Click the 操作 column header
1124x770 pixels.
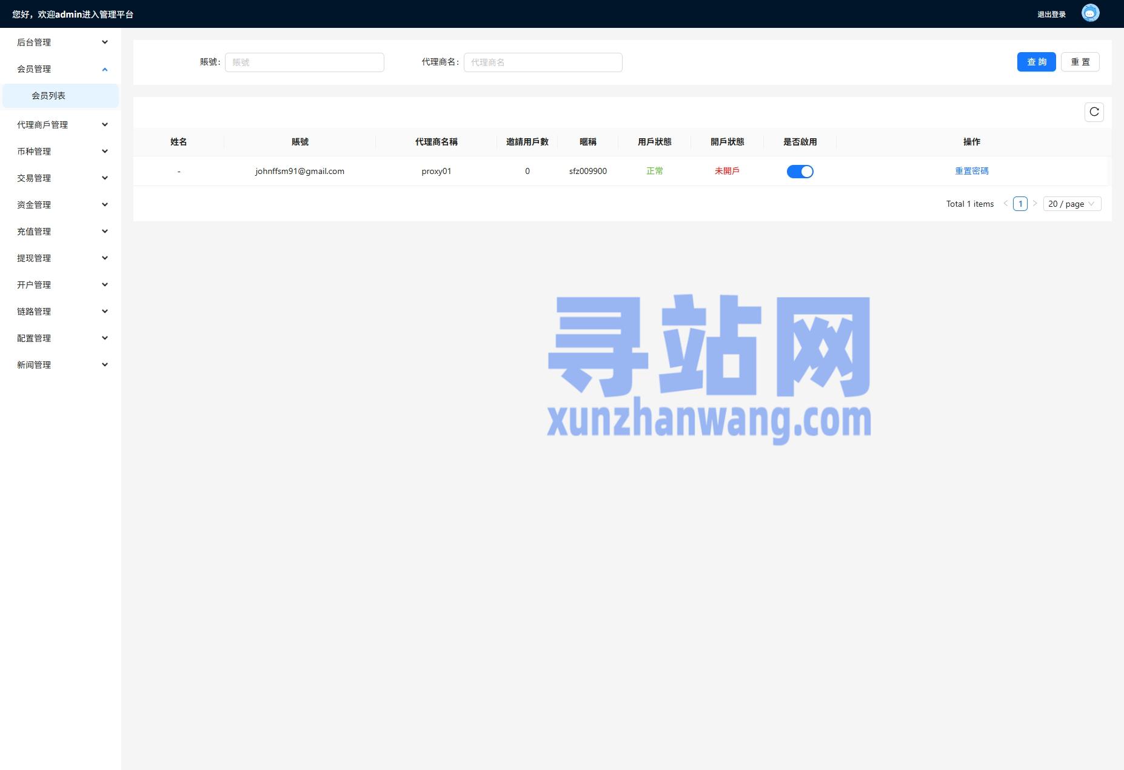coord(971,142)
